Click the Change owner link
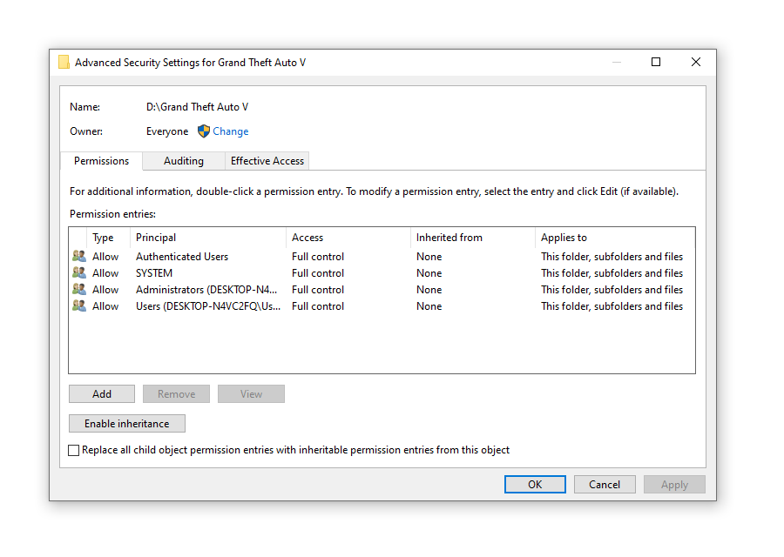This screenshot has width=784, height=557. click(x=231, y=131)
